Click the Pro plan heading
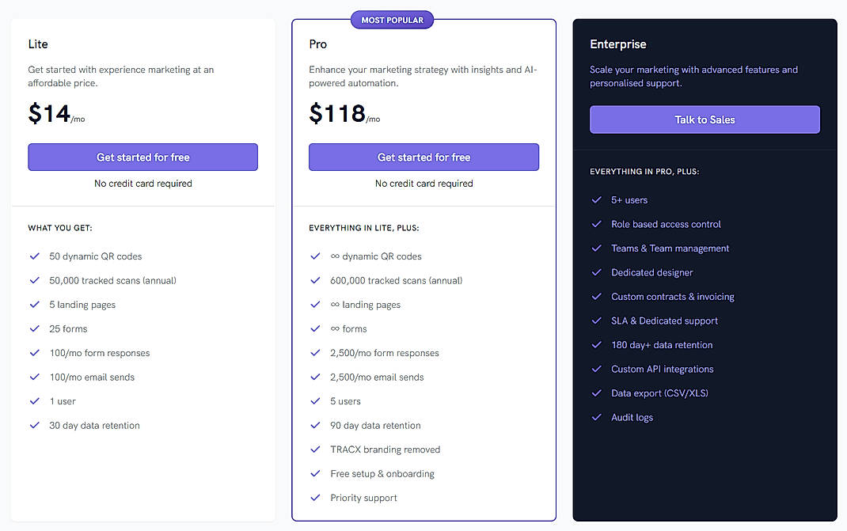Viewport: 847px width, 531px height. pos(317,44)
